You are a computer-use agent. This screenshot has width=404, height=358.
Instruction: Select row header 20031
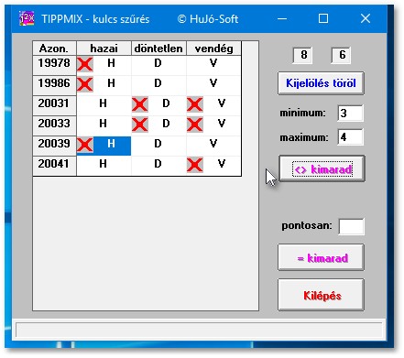[x=54, y=105]
